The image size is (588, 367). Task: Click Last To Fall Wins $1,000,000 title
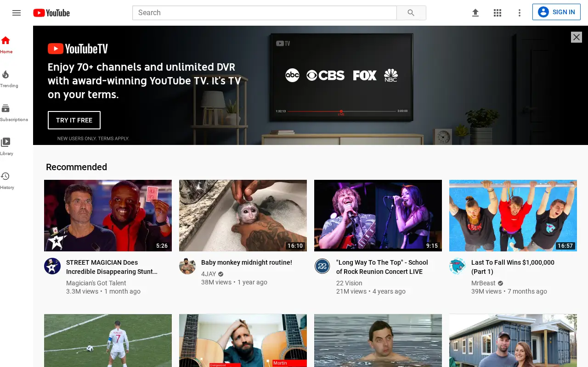tap(513, 267)
